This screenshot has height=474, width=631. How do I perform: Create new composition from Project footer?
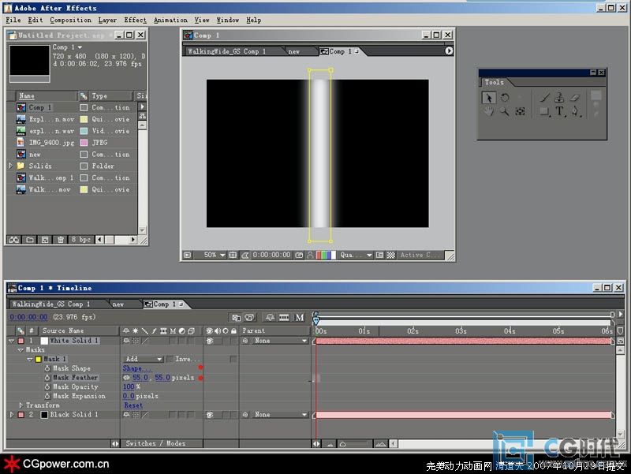point(45,240)
